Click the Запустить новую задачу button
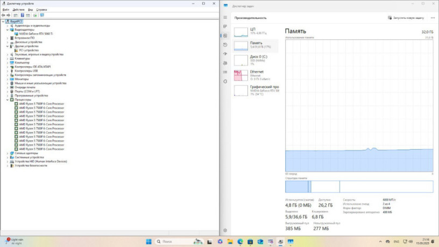The width and height of the screenshot is (439, 247). pyautogui.click(x=408, y=17)
